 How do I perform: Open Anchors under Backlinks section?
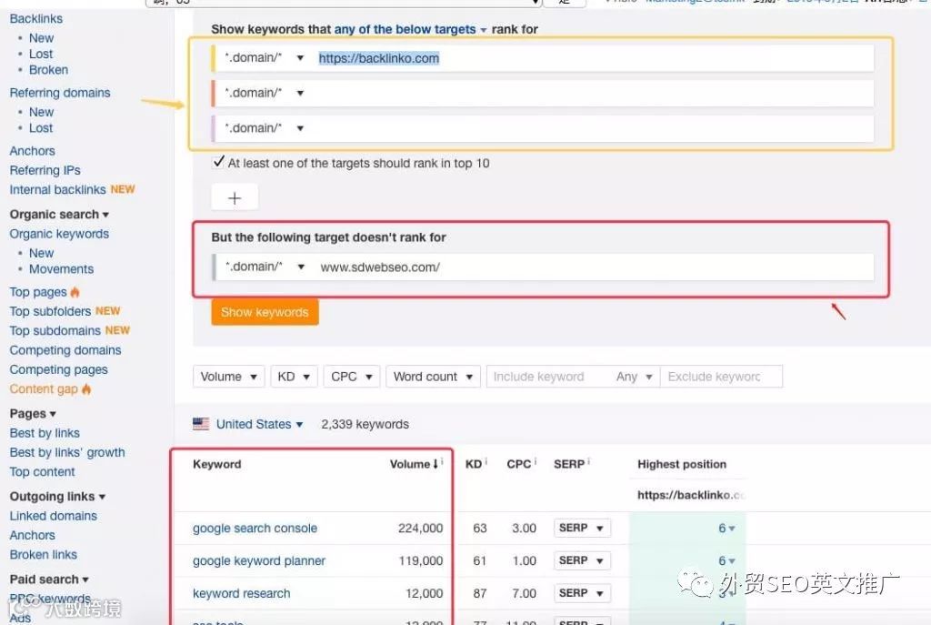(x=32, y=151)
